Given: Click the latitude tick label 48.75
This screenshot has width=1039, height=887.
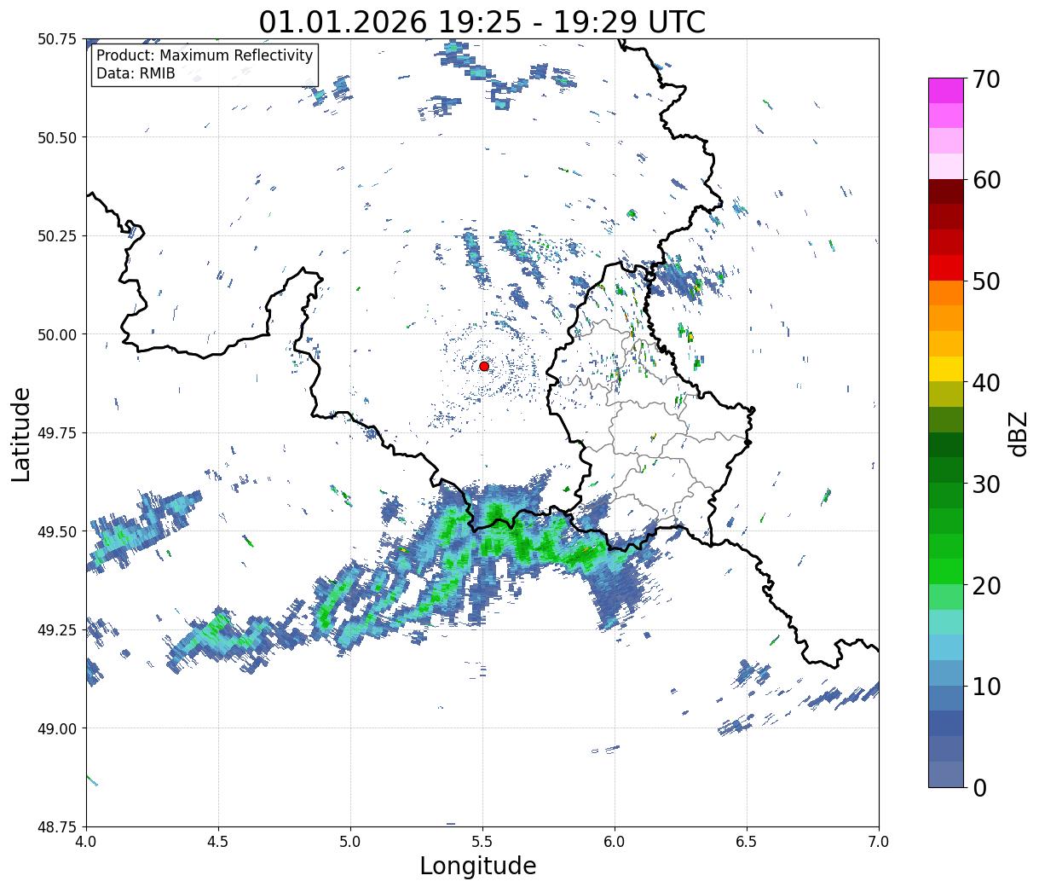Looking at the screenshot, I should coord(57,826).
